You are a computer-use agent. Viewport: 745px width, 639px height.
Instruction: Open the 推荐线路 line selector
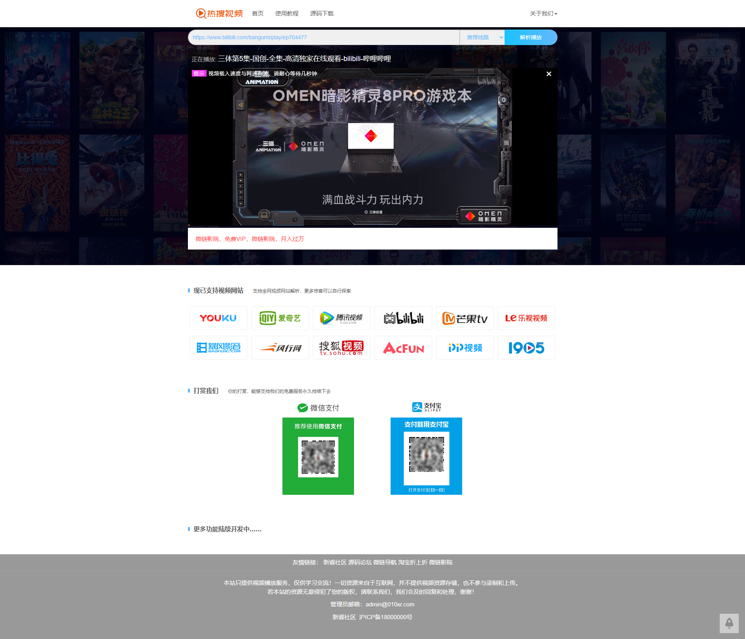click(482, 37)
